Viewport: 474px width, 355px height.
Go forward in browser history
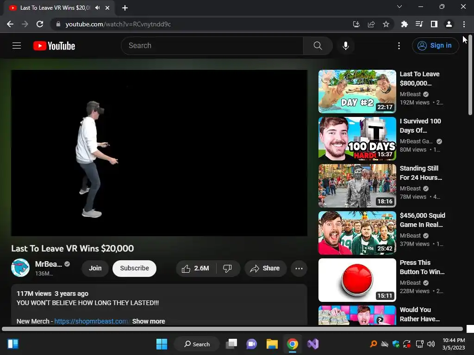click(25, 24)
